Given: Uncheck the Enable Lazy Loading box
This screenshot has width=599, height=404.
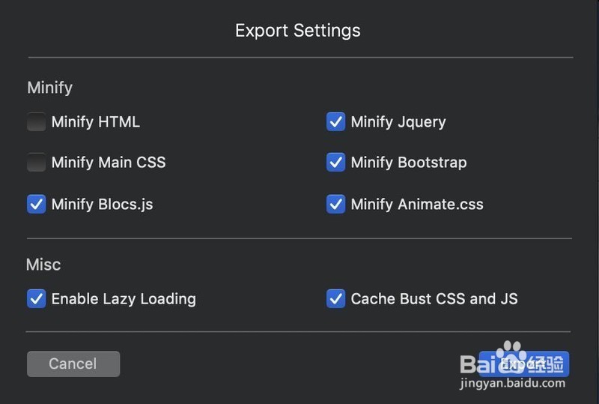Looking at the screenshot, I should click(37, 298).
